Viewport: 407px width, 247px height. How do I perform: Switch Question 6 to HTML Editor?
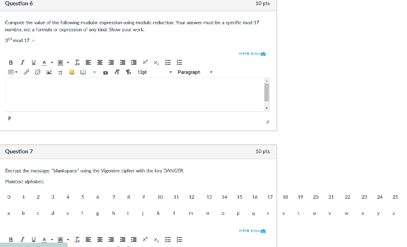[x=252, y=54]
